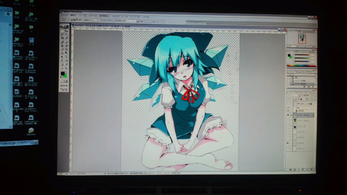
Task: Select the Notes tool
Action: 63,65
